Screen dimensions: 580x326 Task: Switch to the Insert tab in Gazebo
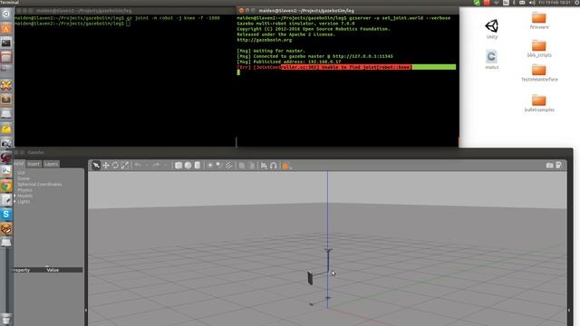(34, 164)
